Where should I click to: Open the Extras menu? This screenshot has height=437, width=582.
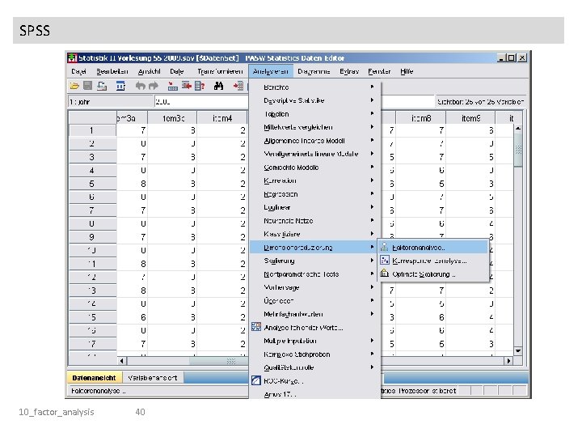click(349, 71)
